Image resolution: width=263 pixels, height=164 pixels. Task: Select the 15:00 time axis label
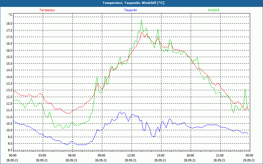point(161,155)
